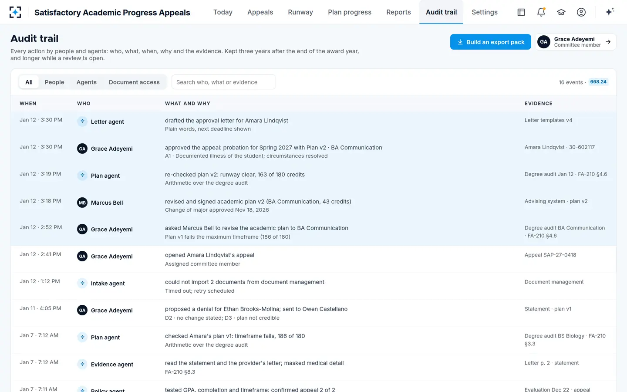Click the Advising system · plan v2 evidence
Image resolution: width=627 pixels, height=392 pixels.
coord(556,201)
